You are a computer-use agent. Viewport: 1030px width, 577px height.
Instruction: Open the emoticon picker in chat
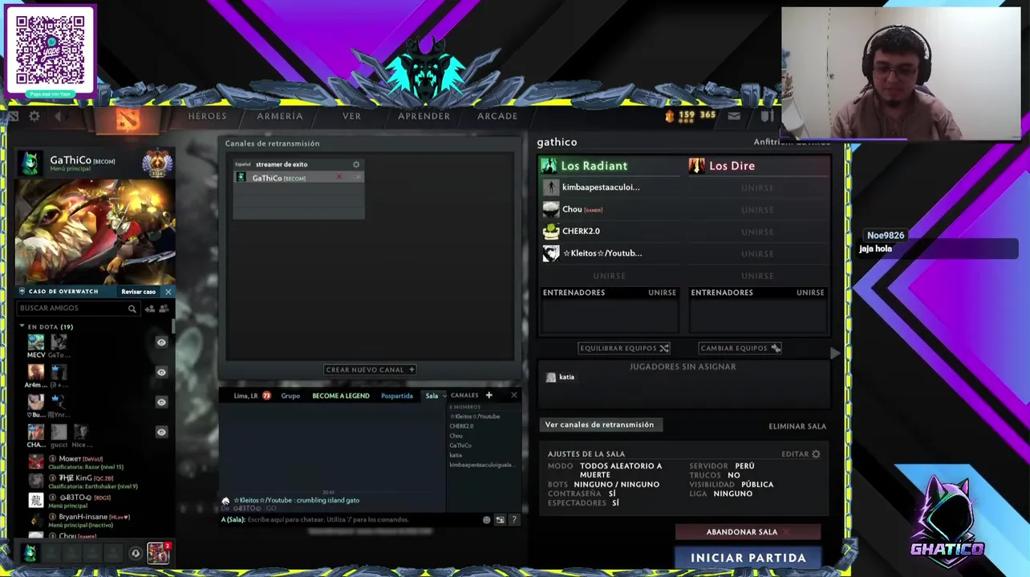pyautogui.click(x=486, y=520)
